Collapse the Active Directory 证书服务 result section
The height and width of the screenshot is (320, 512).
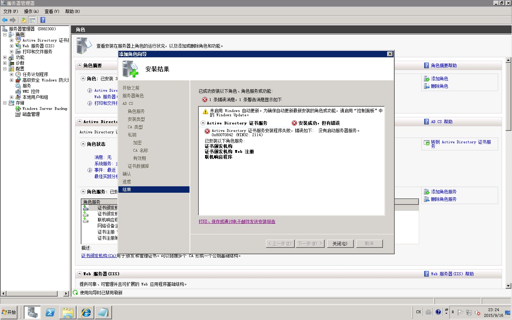pyautogui.click(x=203, y=123)
